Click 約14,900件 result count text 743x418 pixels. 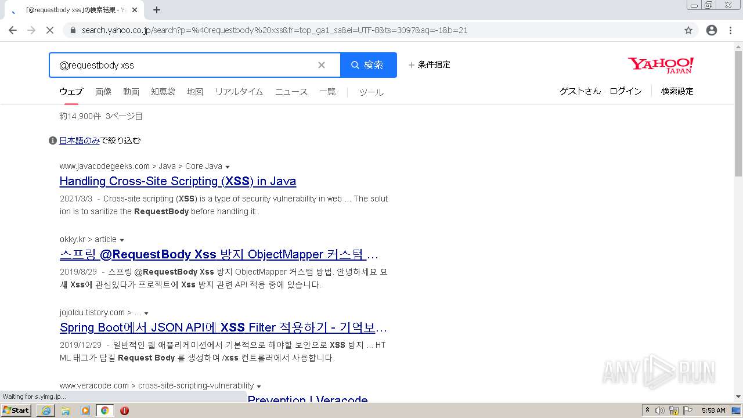80,116
